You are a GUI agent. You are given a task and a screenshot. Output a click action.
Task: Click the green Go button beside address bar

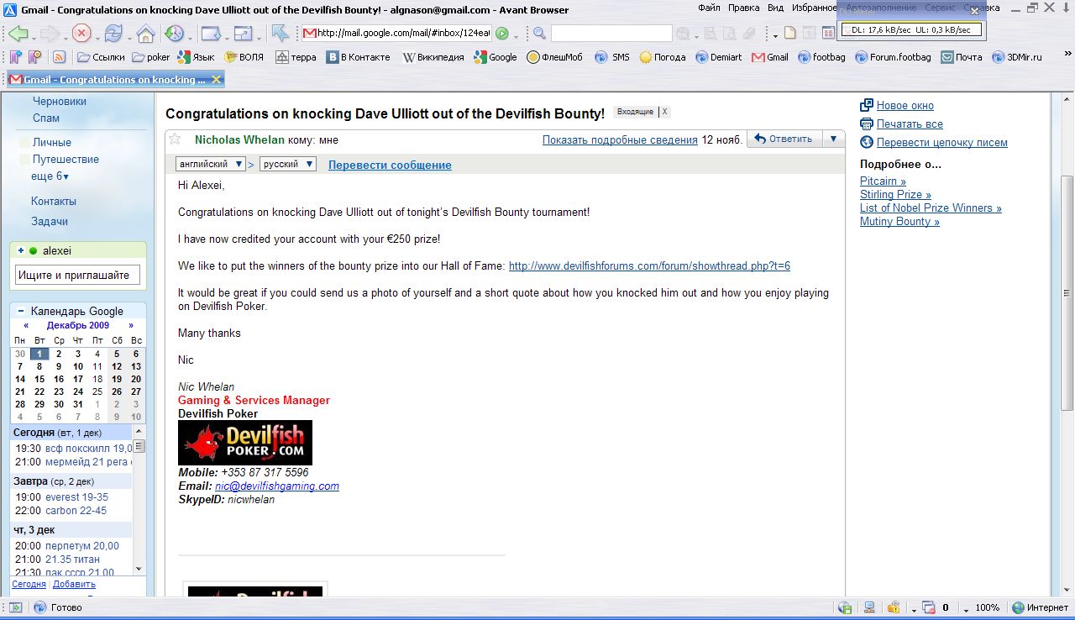point(501,34)
